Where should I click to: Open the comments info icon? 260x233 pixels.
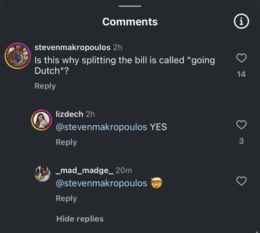(241, 22)
